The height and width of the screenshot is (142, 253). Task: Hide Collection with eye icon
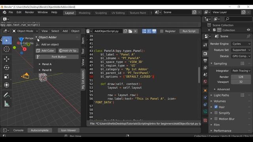click(249, 30)
